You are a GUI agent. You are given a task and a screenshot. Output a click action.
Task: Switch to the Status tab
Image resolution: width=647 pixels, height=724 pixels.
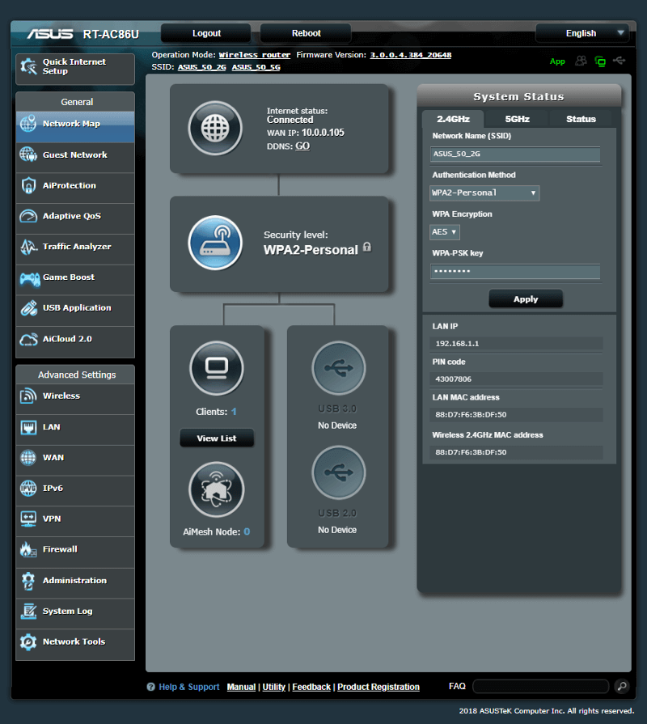point(581,119)
